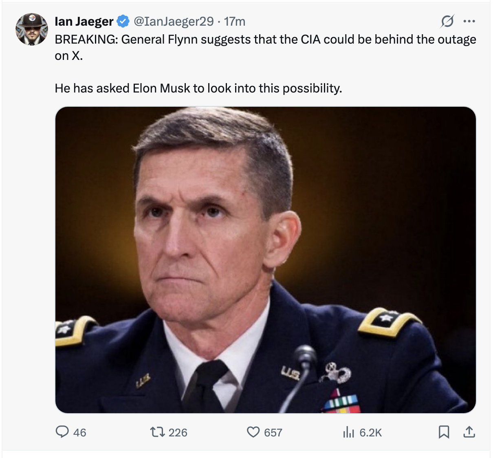
Task: Open the three-dot More options menu
Action: (x=469, y=21)
